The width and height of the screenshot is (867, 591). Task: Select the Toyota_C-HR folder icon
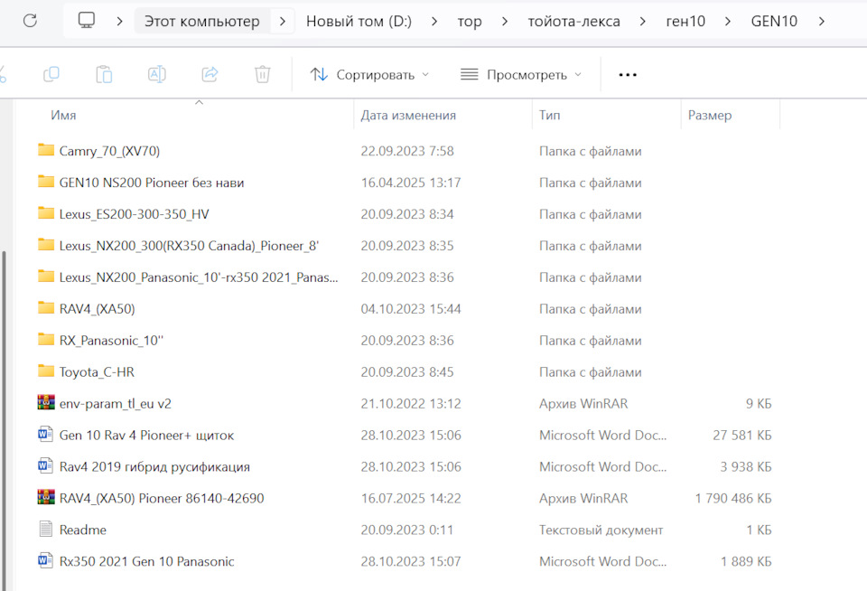46,371
